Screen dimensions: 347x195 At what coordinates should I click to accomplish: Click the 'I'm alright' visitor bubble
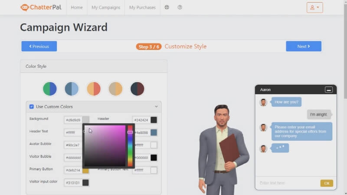click(318, 114)
